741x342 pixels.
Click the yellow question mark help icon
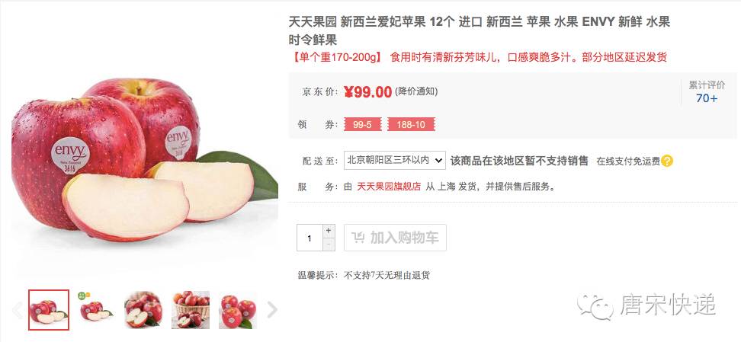667,161
